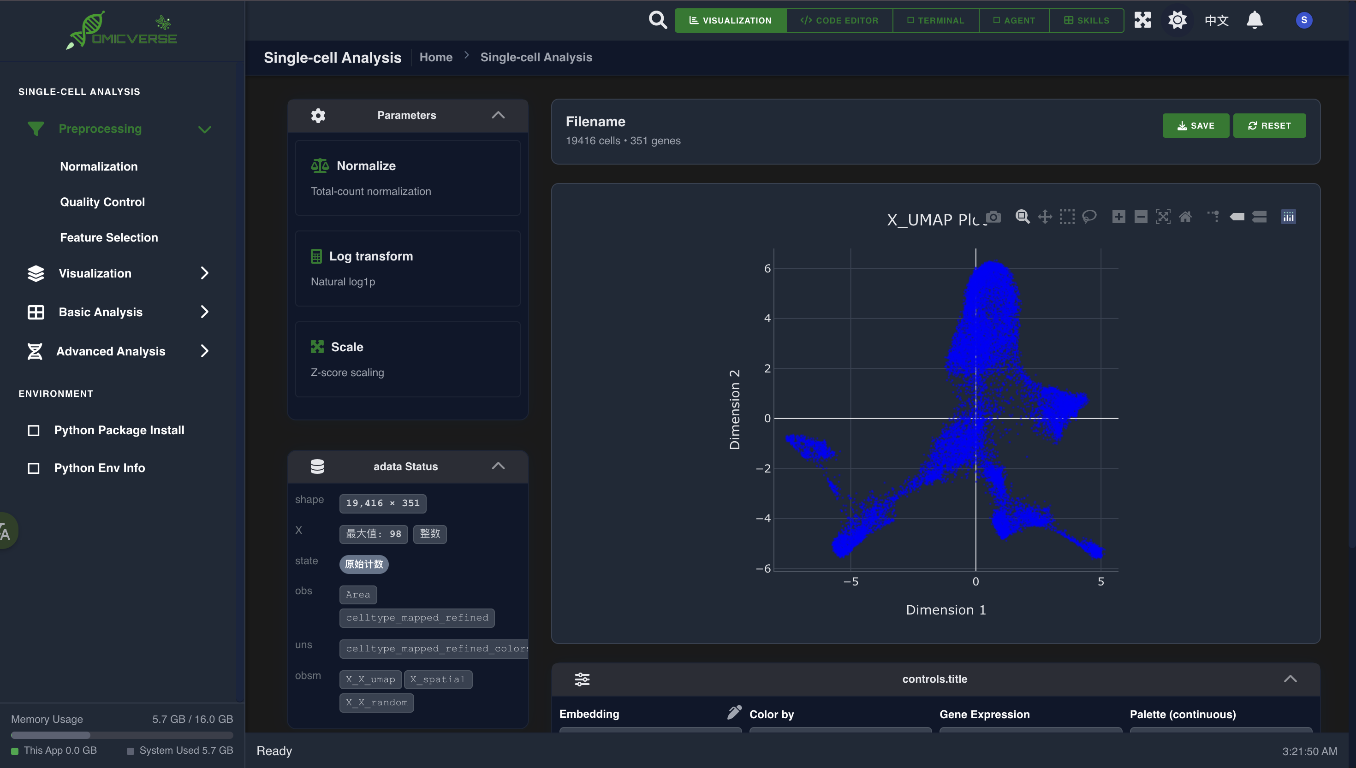Reset axes with the home icon
Image resolution: width=1356 pixels, height=768 pixels.
(1185, 217)
